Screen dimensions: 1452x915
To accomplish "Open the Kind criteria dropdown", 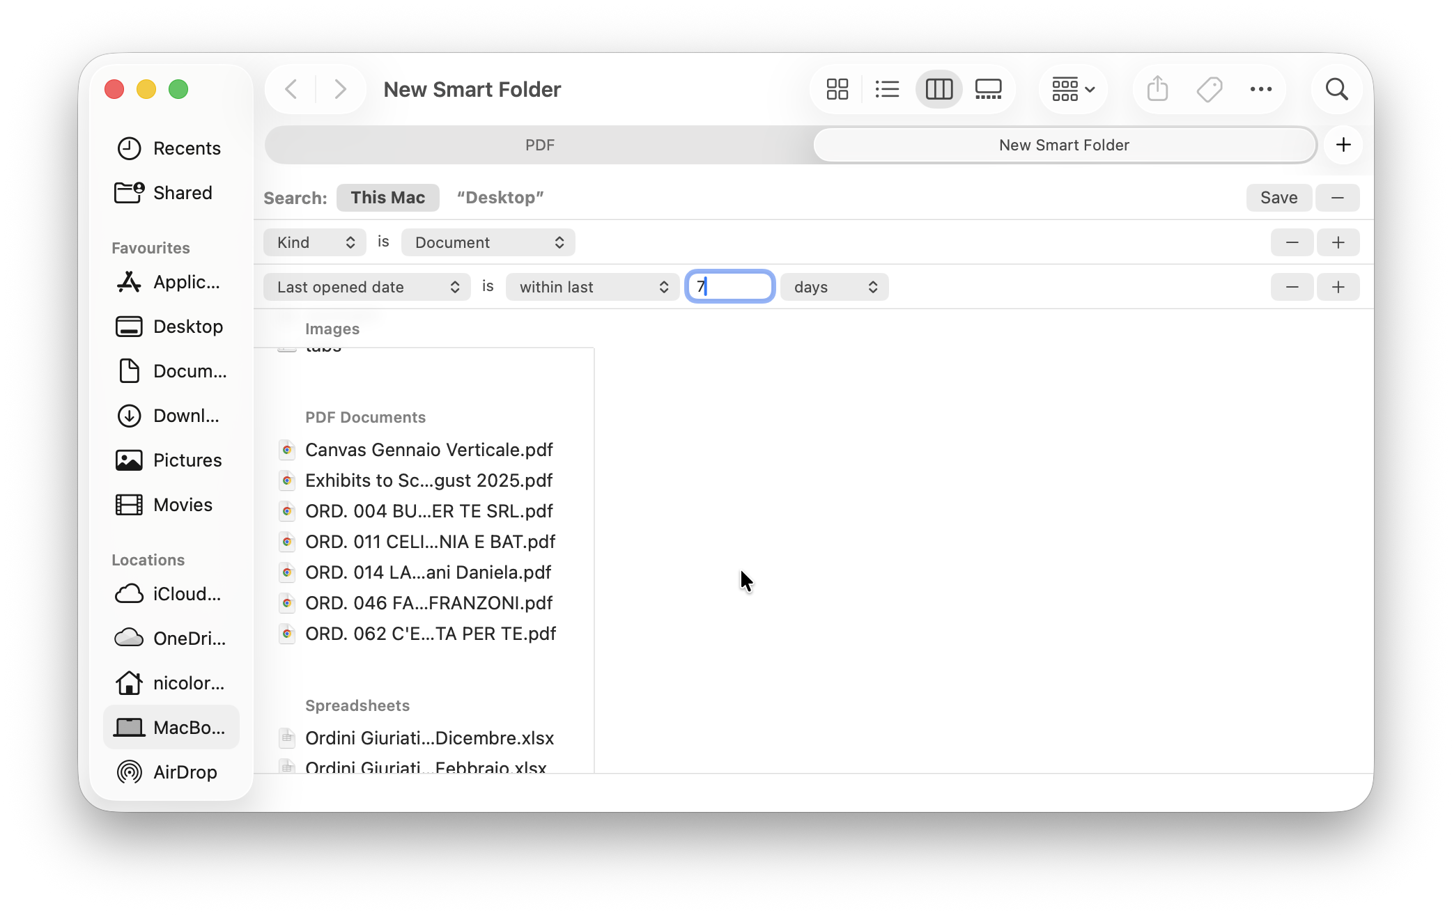I will tap(314, 242).
